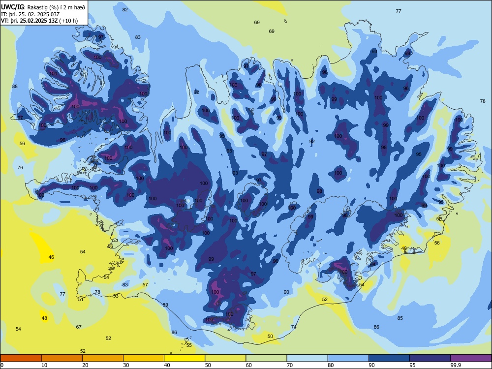Click the pale green 60–70 legend swatch

coord(266,358)
